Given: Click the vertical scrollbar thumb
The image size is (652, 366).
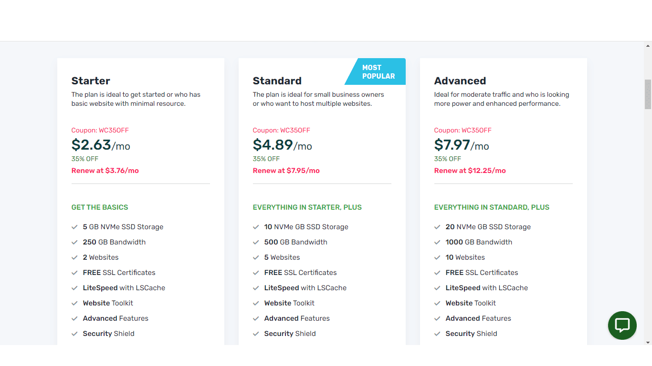Looking at the screenshot, I should click(x=648, y=94).
